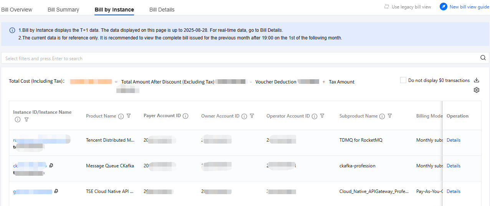Click the notice banner info icon
Image resolution: width=490 pixels, height=206 pixels.
point(12,30)
